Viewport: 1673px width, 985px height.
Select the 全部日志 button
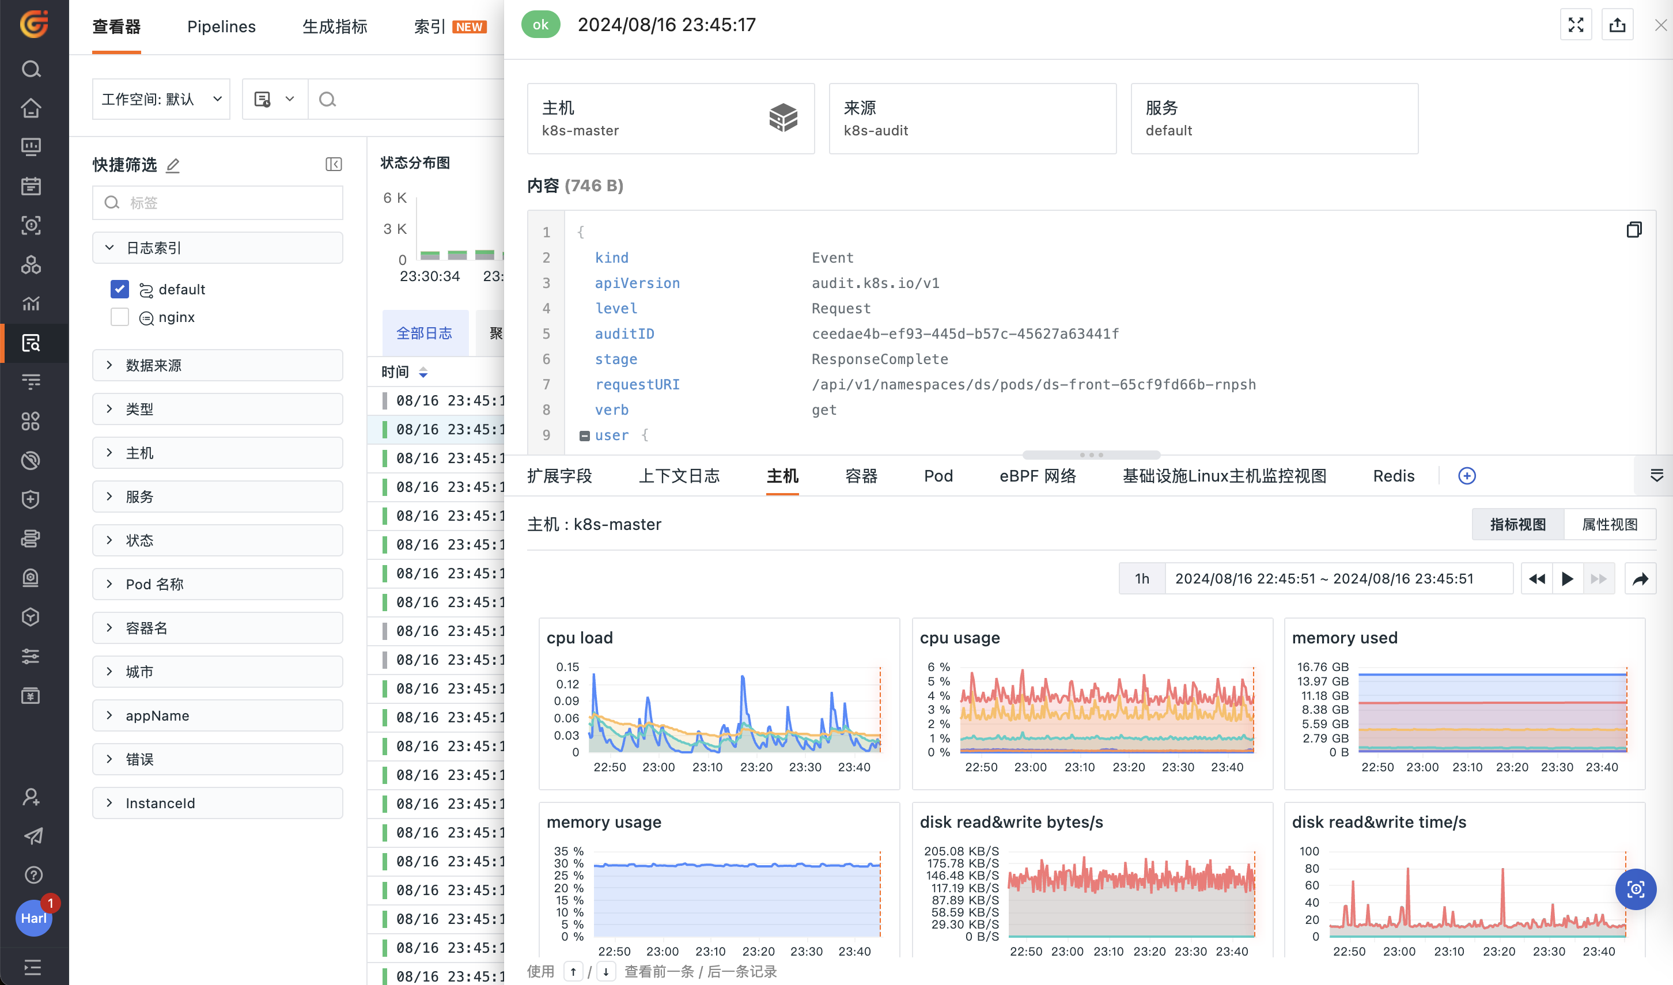tap(425, 333)
